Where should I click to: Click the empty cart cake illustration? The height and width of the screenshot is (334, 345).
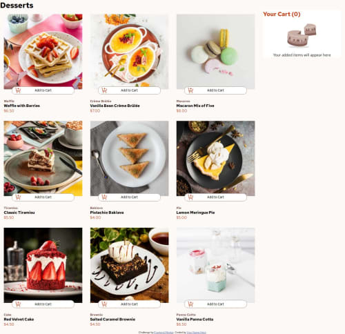pyautogui.click(x=302, y=35)
